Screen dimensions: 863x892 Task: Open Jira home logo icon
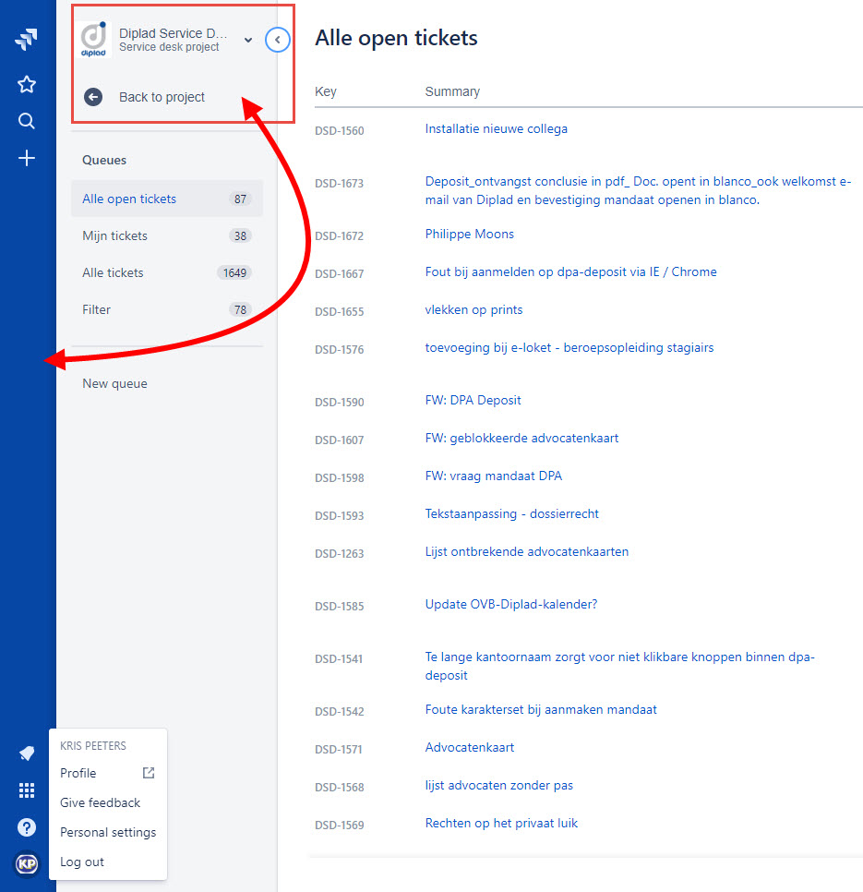tap(26, 40)
